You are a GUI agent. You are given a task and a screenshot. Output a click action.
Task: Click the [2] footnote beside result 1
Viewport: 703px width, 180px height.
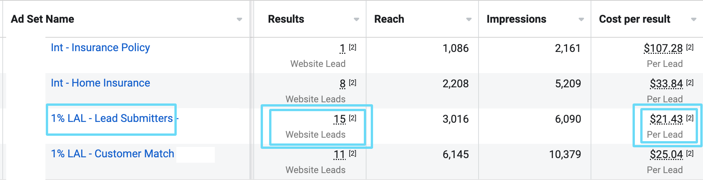click(353, 47)
